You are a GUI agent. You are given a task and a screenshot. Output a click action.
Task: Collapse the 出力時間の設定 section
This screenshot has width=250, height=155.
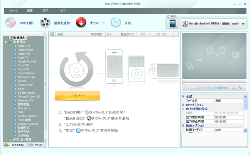point(183,109)
